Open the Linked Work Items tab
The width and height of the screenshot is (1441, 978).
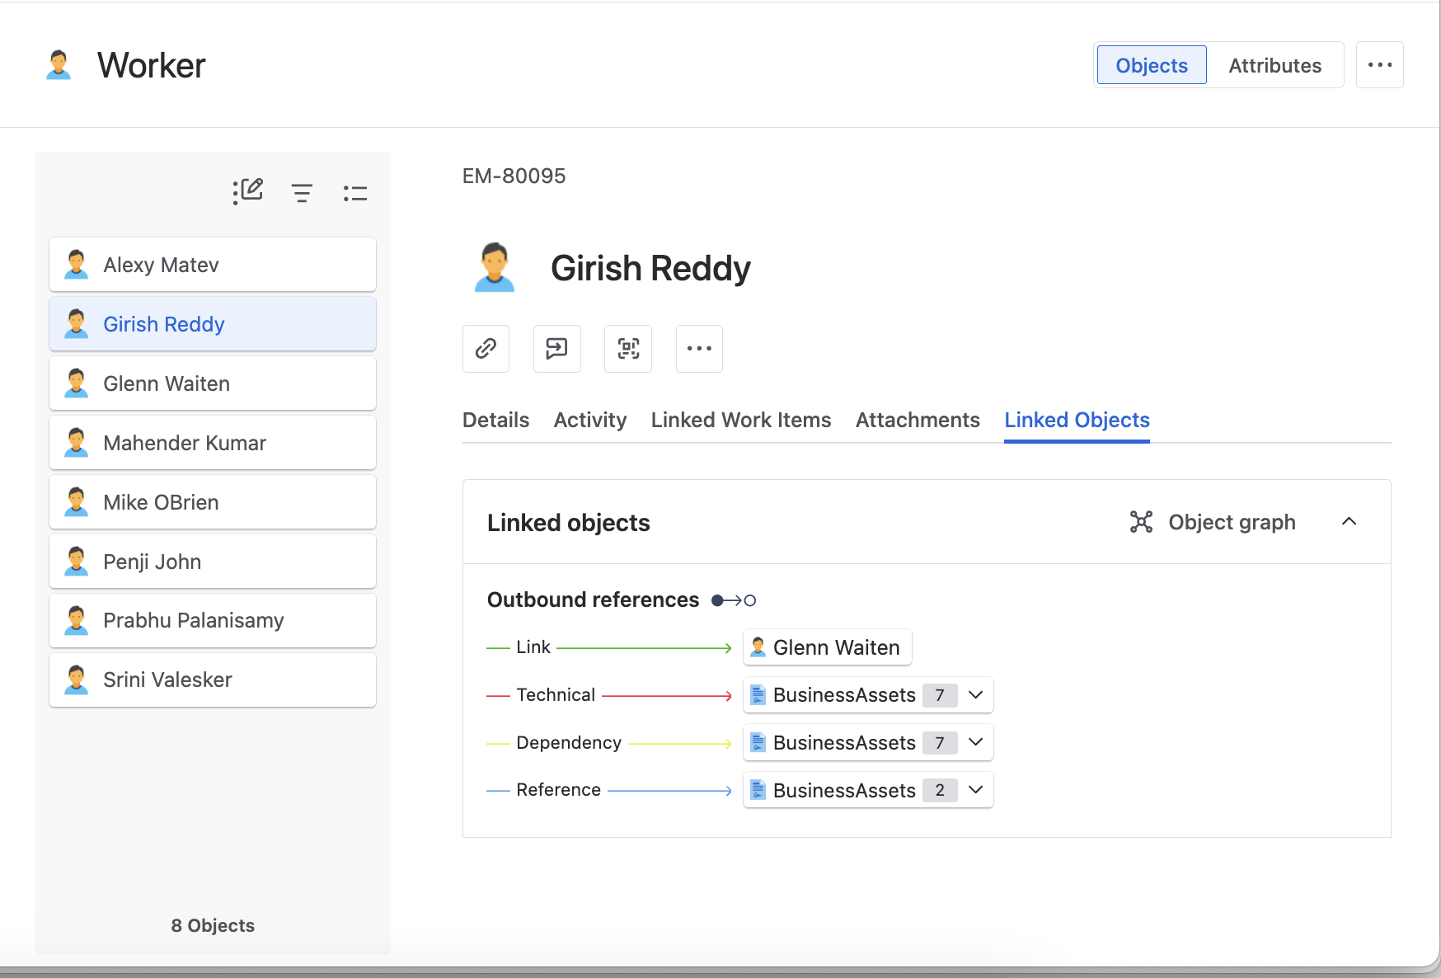click(x=741, y=420)
